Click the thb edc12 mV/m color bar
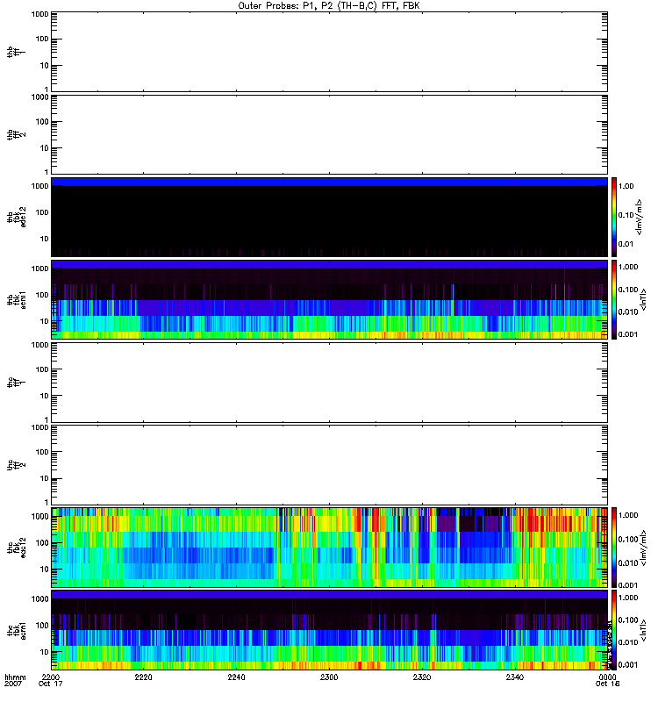This screenshot has width=658, height=702. [x=615, y=216]
